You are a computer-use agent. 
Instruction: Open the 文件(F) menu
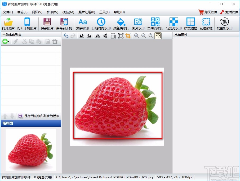(x=8, y=12)
